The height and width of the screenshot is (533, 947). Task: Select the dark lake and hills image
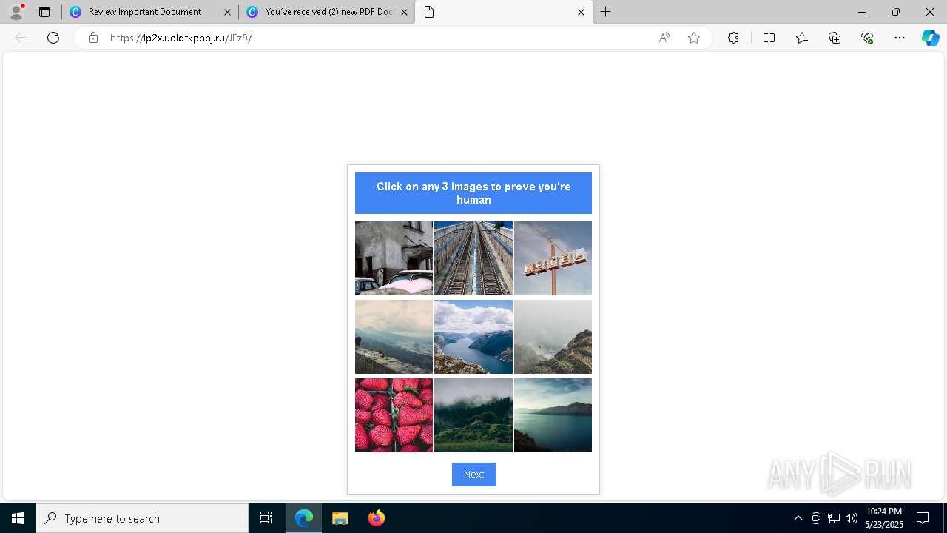553,415
